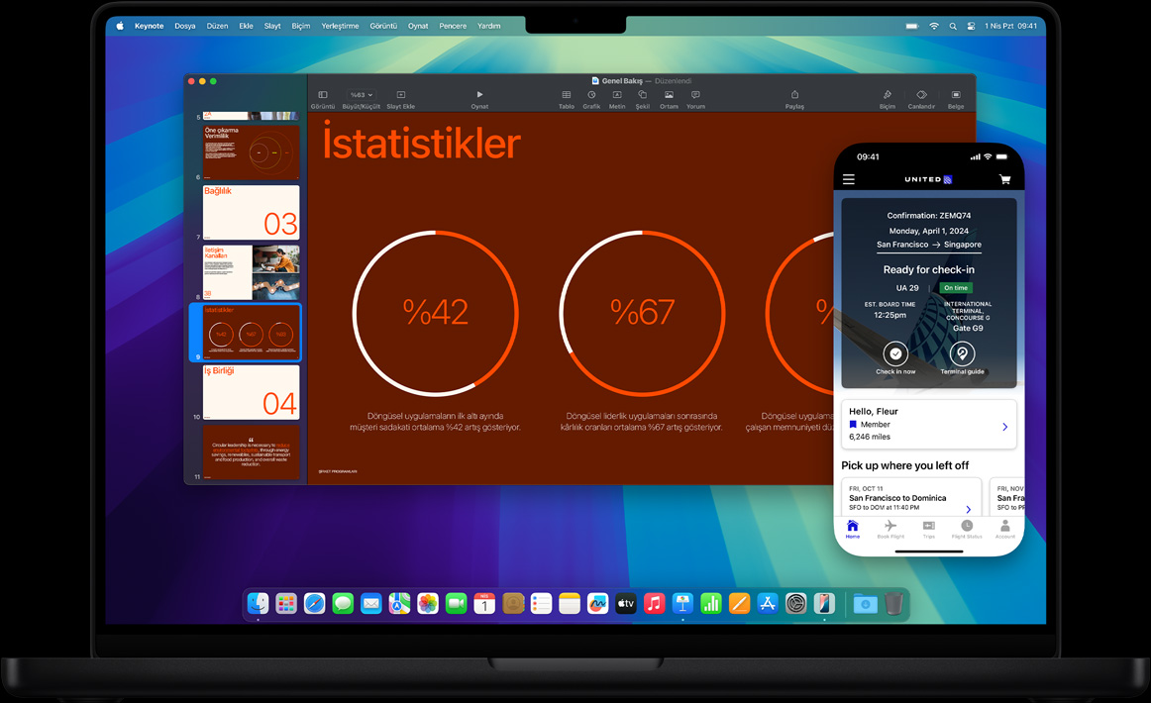Open Numbers from the Dock
The height and width of the screenshot is (703, 1151).
(710, 603)
